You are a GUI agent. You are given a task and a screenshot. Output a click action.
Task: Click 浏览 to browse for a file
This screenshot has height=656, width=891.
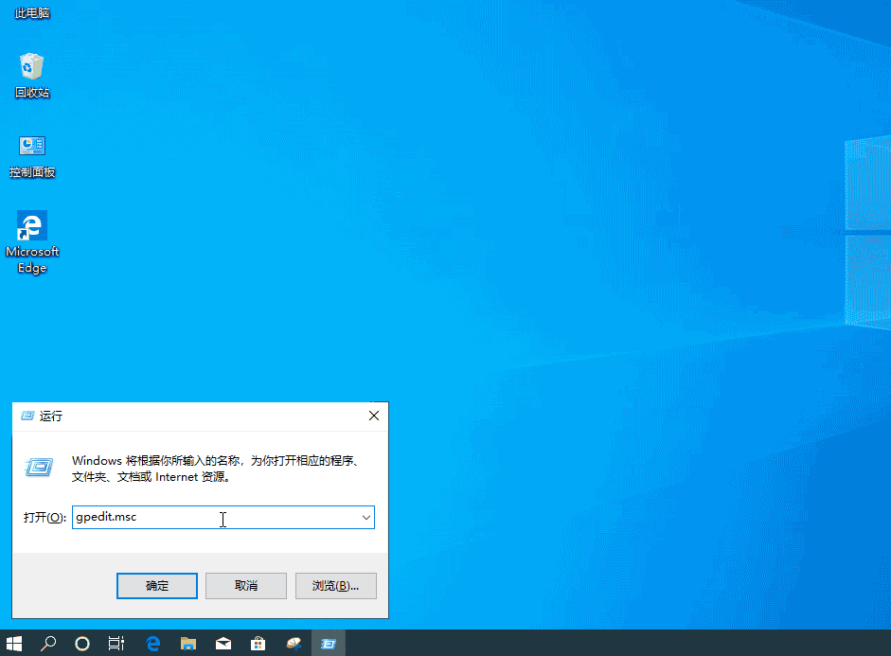335,585
